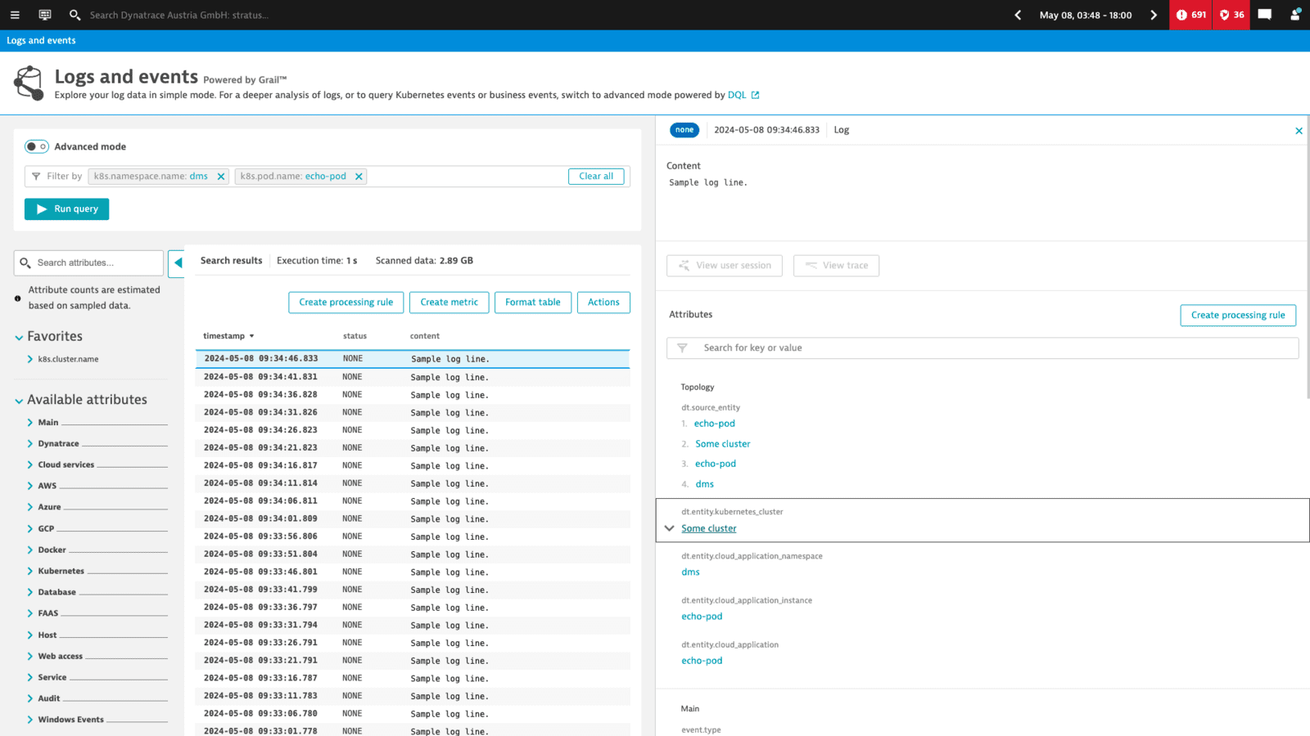Click Create processing rule above results table
The height and width of the screenshot is (736, 1310).
[346, 303]
